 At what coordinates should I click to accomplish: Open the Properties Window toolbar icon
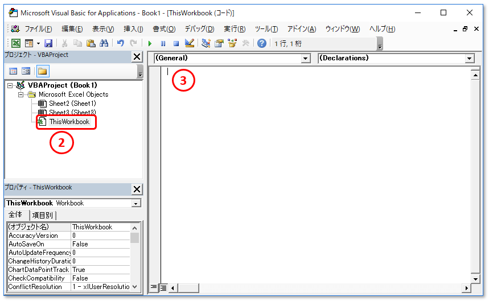[x=219, y=43]
